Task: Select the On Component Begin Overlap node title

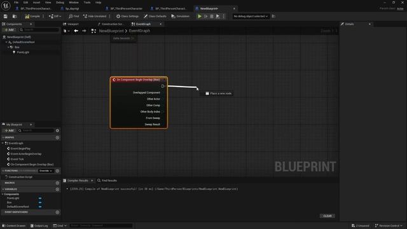Action: point(138,80)
